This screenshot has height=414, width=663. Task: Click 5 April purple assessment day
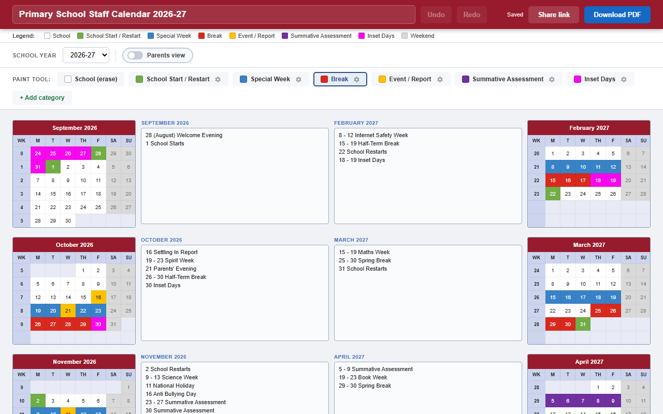(x=553, y=401)
